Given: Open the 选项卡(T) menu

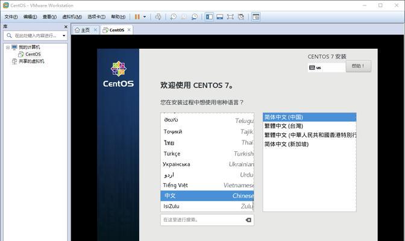Looking at the screenshot, I should [96, 17].
